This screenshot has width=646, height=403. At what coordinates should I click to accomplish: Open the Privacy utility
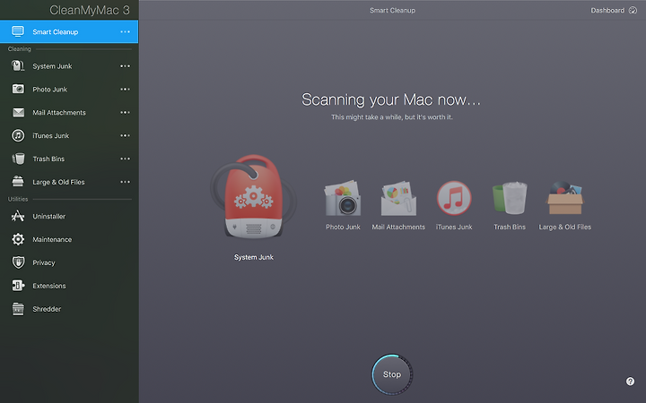pos(69,262)
